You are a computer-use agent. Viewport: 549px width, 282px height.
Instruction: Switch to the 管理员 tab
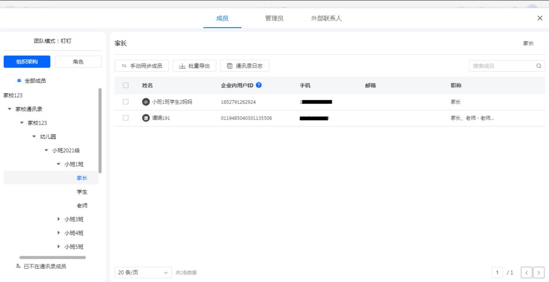pos(274,18)
